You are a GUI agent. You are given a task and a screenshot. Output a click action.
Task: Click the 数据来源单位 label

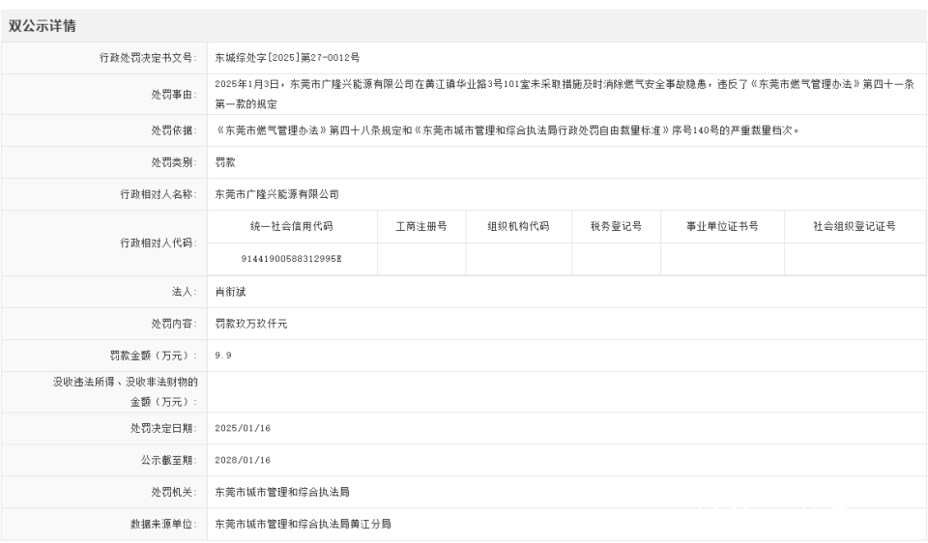[x=164, y=525]
